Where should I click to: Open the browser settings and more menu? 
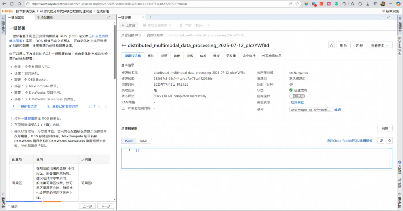coord(390,4)
